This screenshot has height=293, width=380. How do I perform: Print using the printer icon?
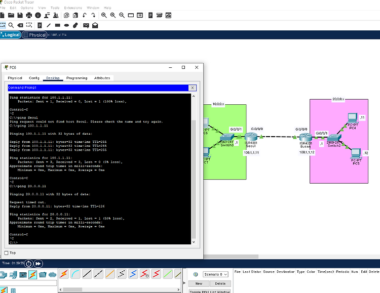tap(29, 15)
